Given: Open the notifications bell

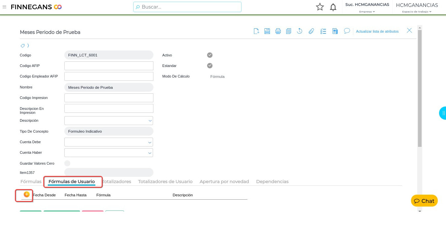Looking at the screenshot, I should [333, 7].
